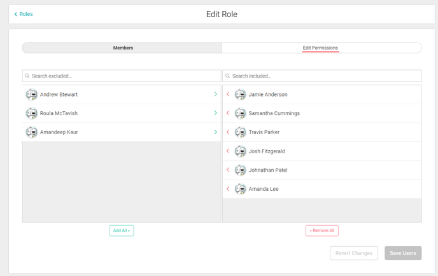Click the Save Users button
Viewport: 438px width, 276px height.
click(402, 253)
